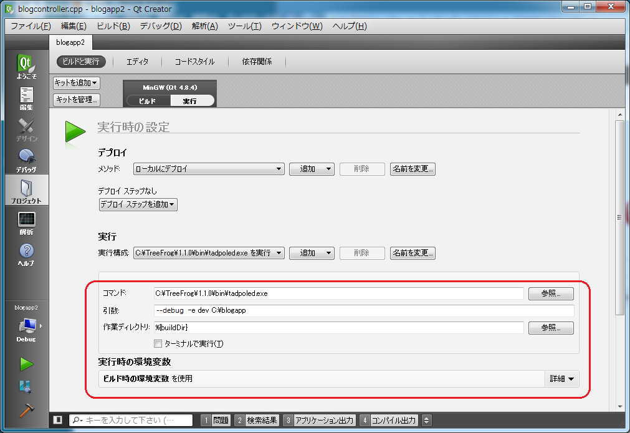Toggle the sidebar at bottom left
This screenshot has height=433, width=630.
57,420
